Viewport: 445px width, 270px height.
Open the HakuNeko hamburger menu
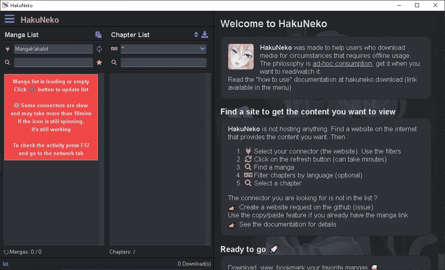(9, 19)
